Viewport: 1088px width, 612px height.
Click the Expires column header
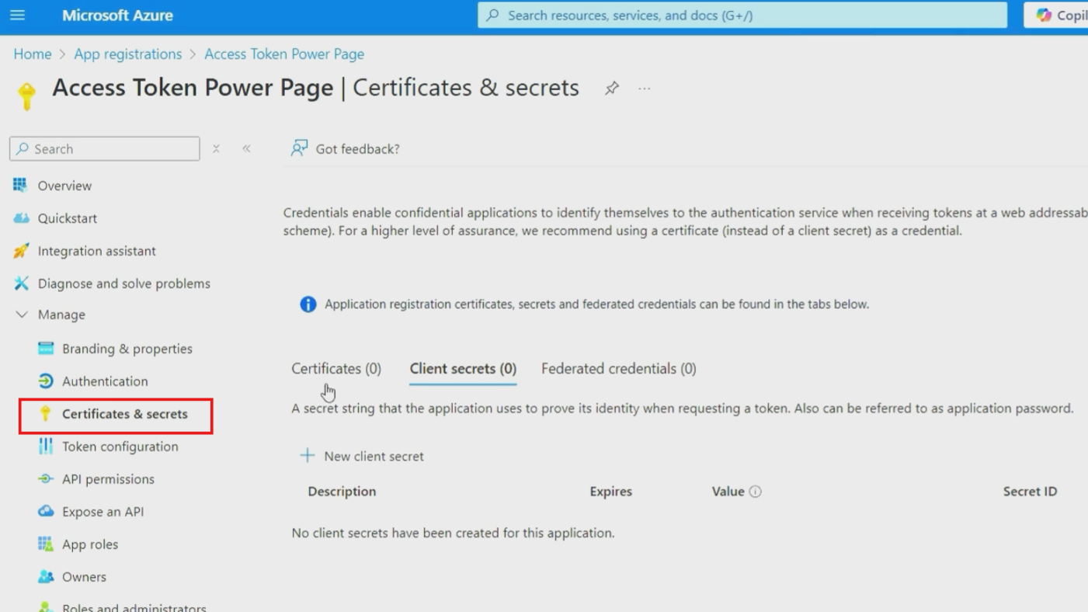point(611,492)
